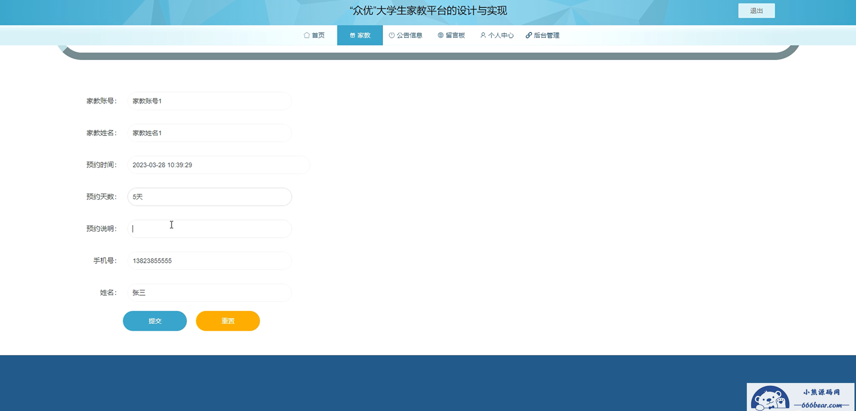Screen dimensions: 856x411
Task: Click the chain-link icon beside 后台管理
Action: pyautogui.click(x=529, y=35)
